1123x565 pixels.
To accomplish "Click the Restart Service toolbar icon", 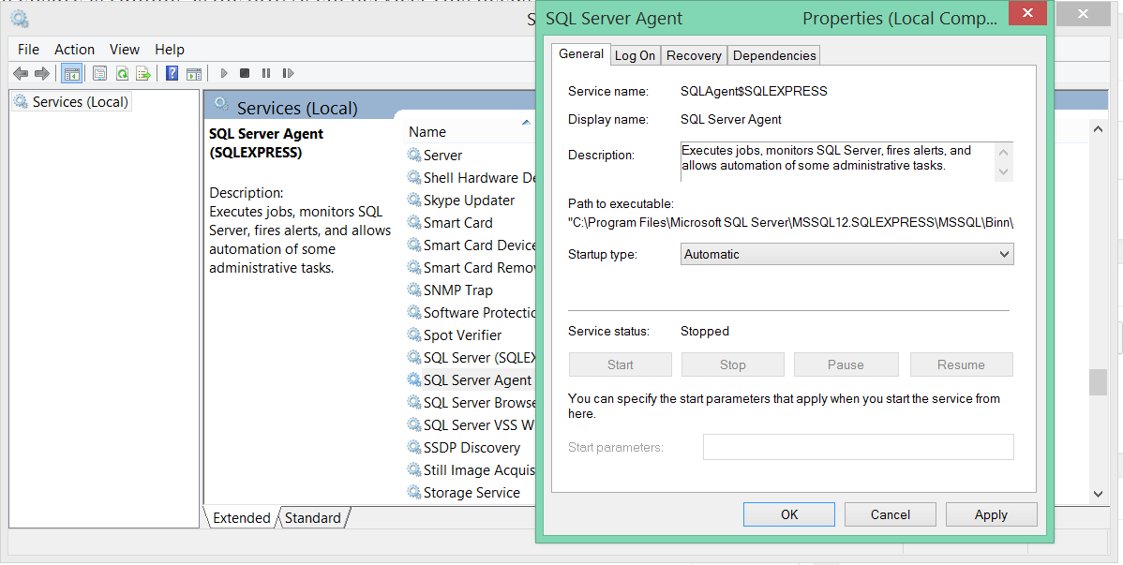I will (x=288, y=73).
